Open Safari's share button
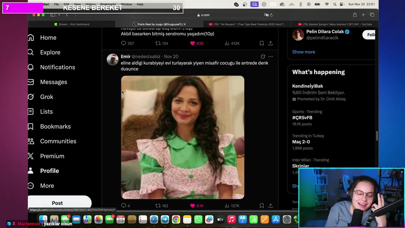 click(x=355, y=15)
